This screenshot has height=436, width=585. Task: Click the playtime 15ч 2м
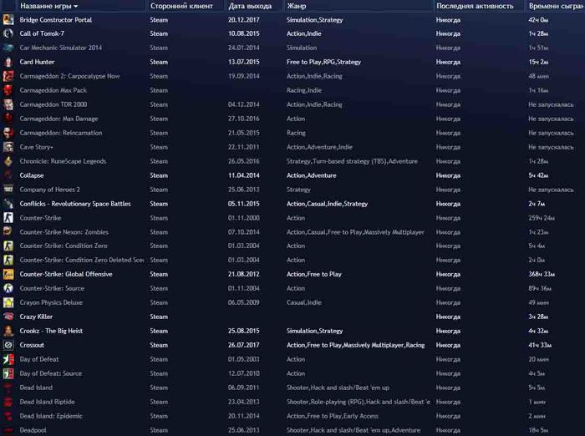click(x=538, y=62)
